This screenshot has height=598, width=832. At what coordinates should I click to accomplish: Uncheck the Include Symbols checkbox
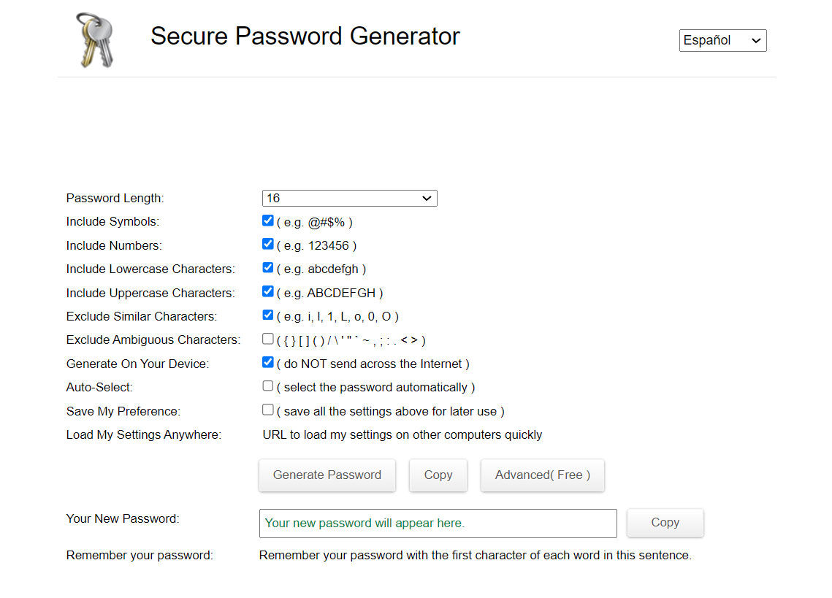[x=268, y=221]
